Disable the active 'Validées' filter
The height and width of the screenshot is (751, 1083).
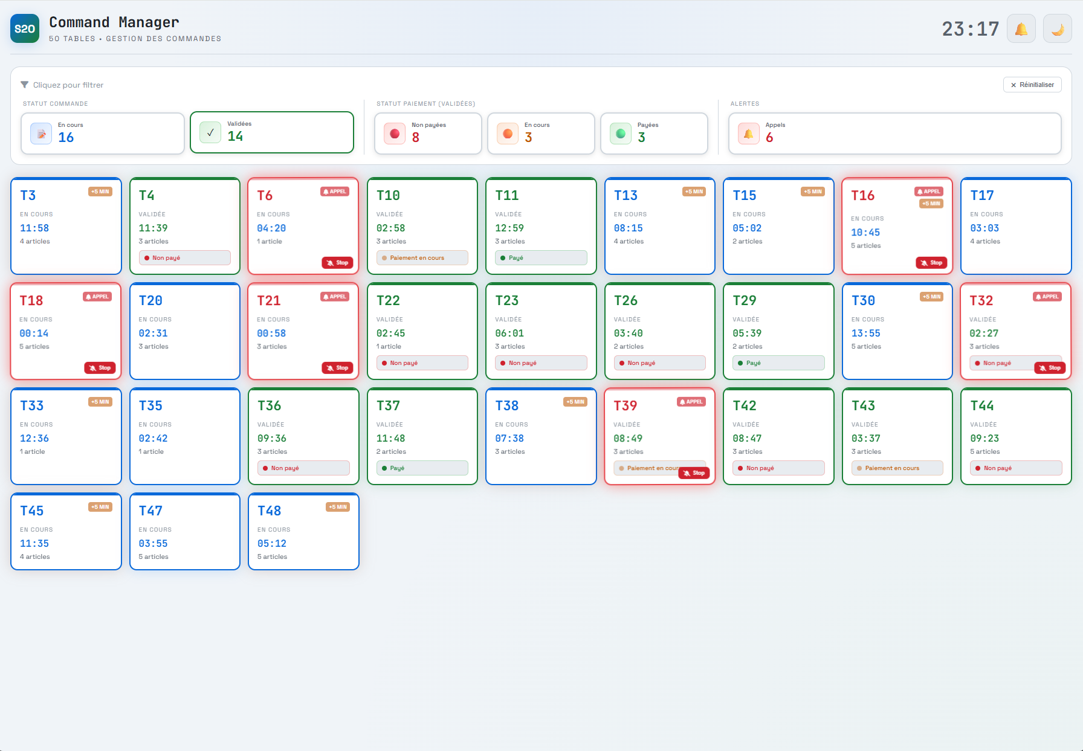click(271, 132)
